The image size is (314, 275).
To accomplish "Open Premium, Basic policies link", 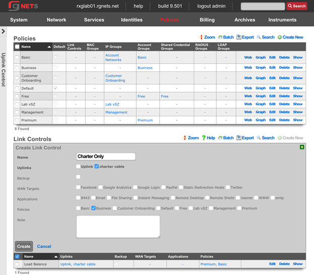I will 214,264.
